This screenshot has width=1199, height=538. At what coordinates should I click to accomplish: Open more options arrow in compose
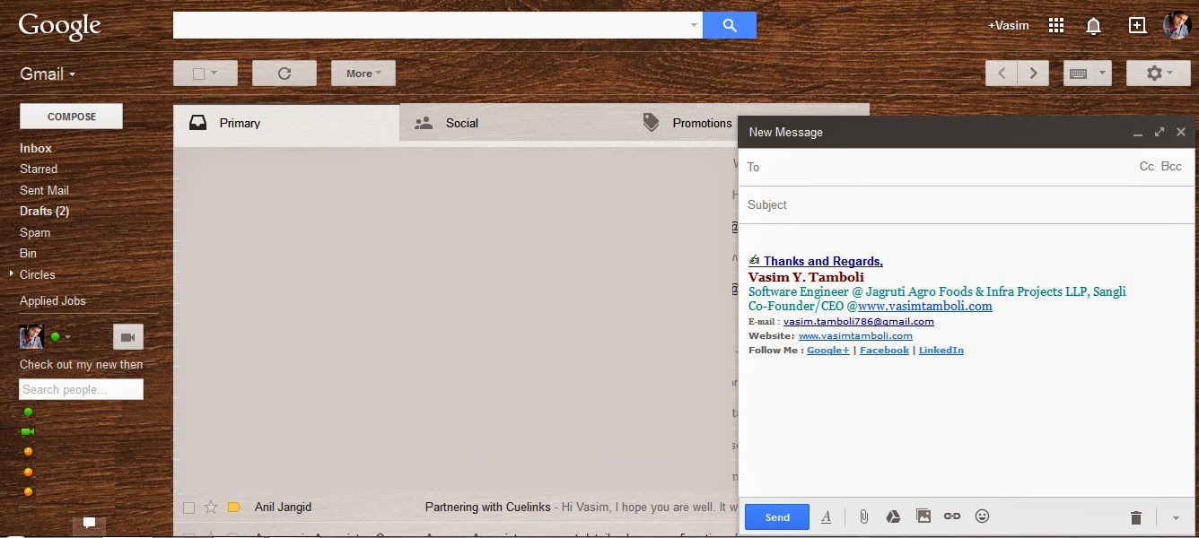(x=1176, y=518)
